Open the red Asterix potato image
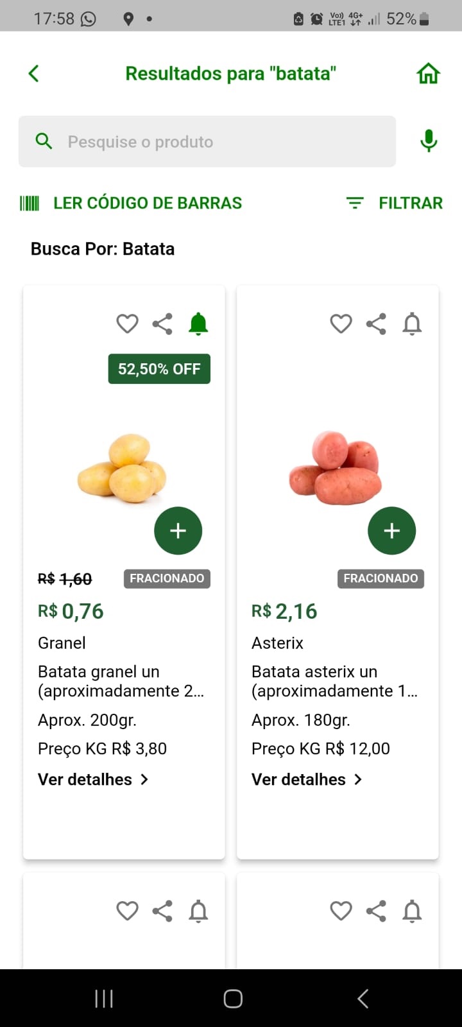Image resolution: width=462 pixels, height=1027 pixels. pos(335,468)
